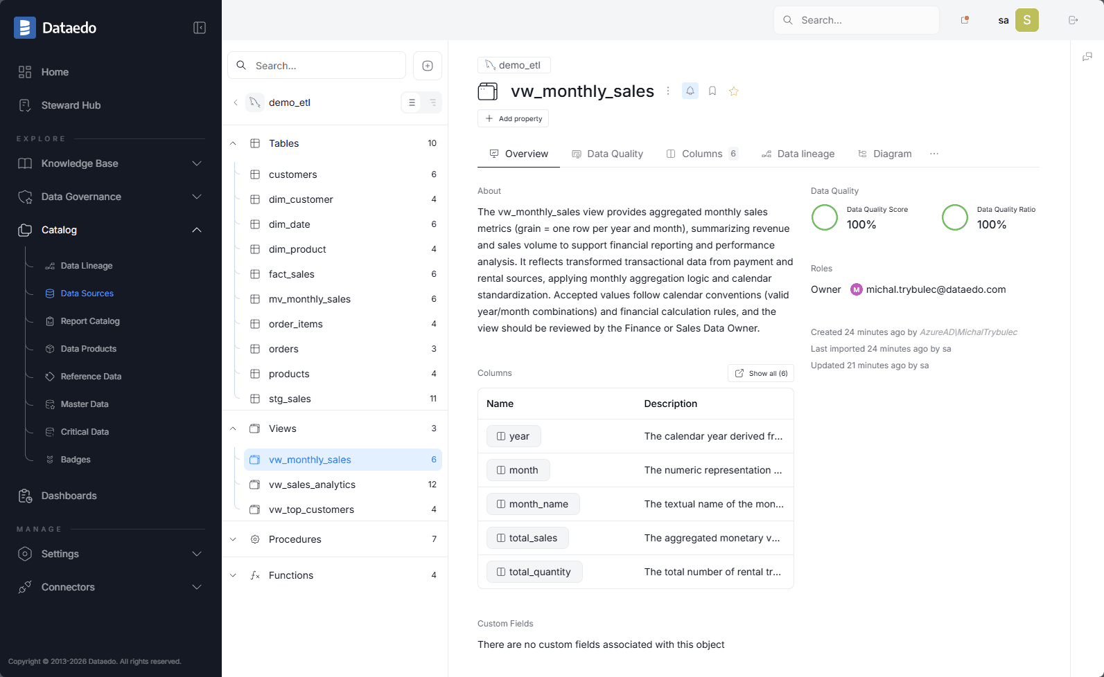Click the month_name column chip

[x=533, y=504]
